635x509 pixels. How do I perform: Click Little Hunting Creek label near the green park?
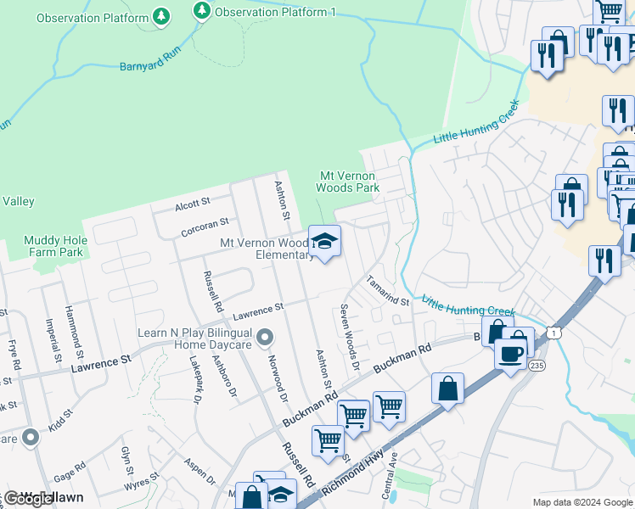click(476, 122)
